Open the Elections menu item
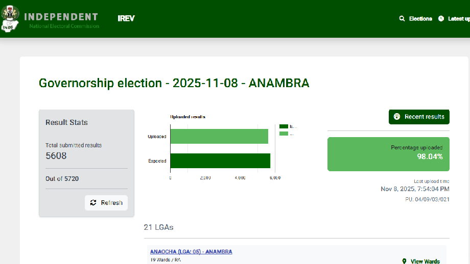 click(420, 19)
